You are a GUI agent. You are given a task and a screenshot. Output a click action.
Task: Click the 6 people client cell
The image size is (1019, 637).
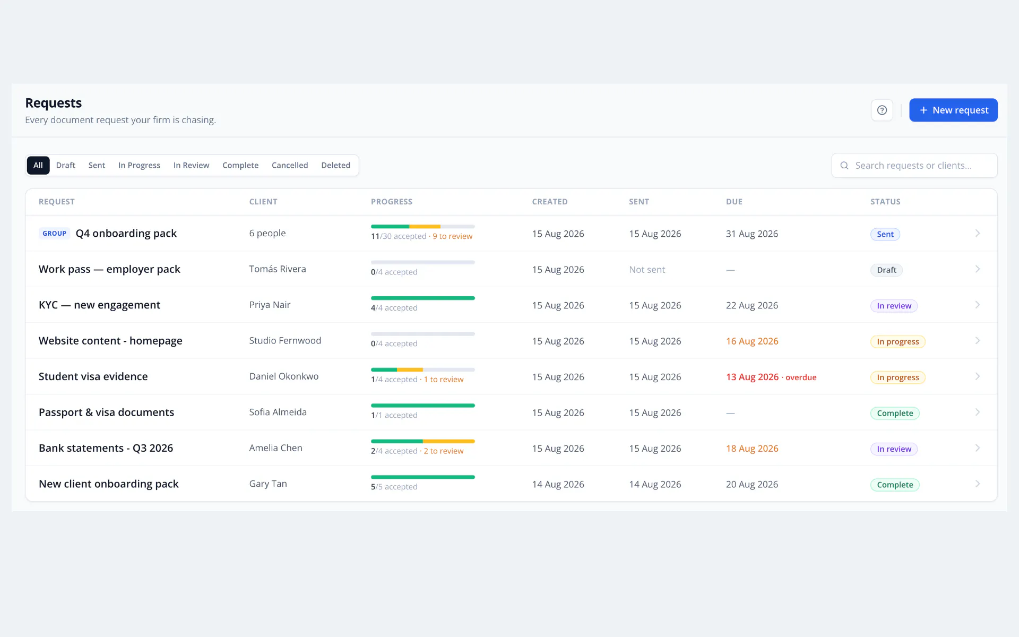pos(267,233)
